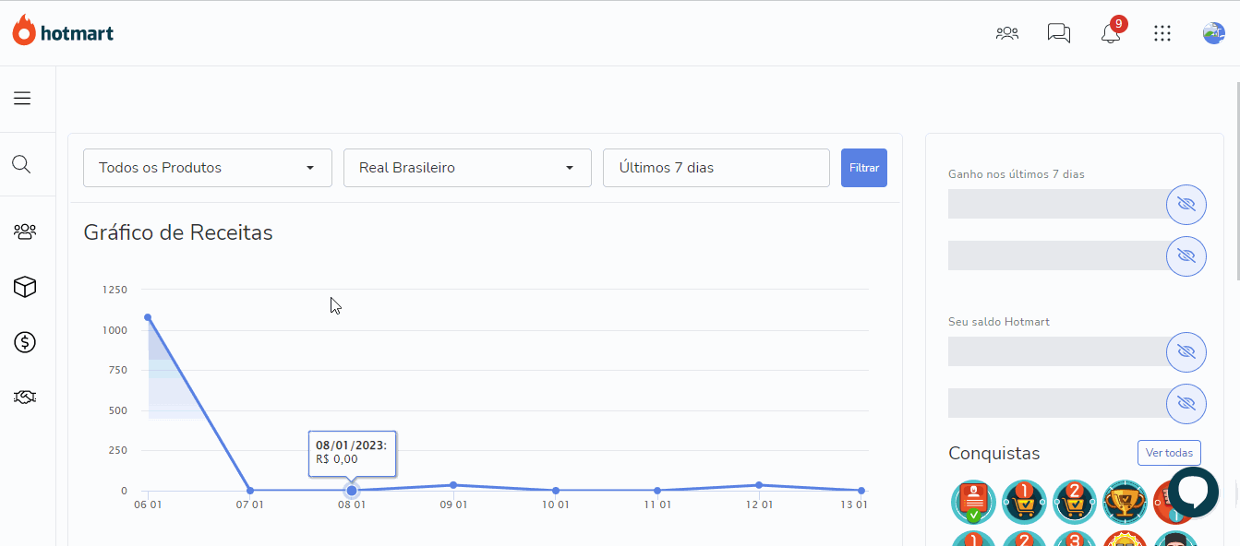Open the notifications bell

point(1111,33)
